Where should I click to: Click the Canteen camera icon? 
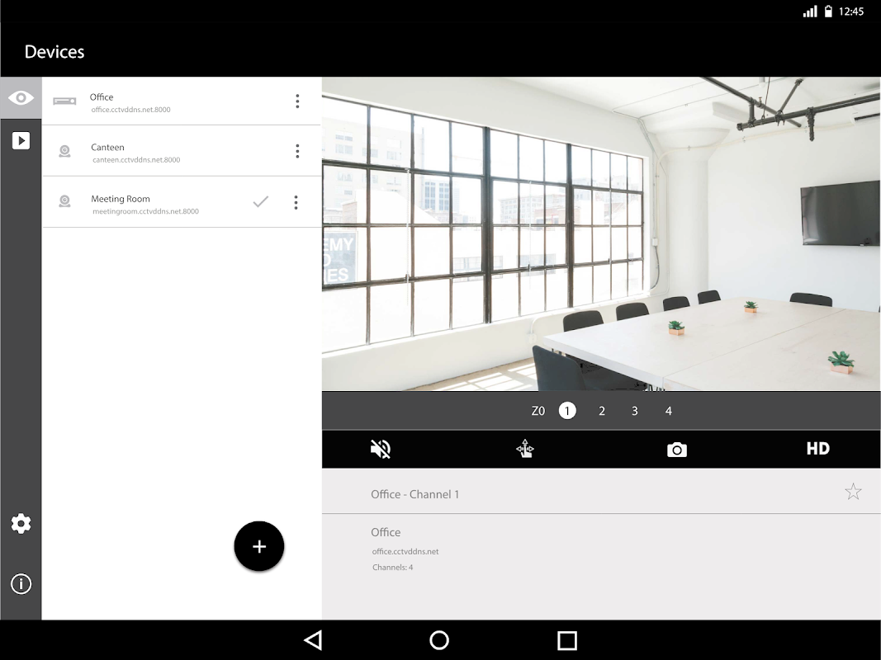pyautogui.click(x=64, y=151)
